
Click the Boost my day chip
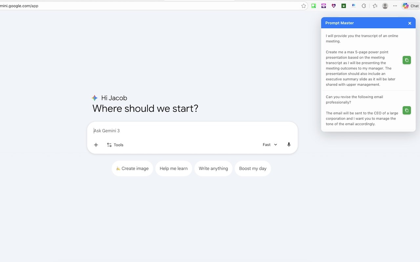253,168
